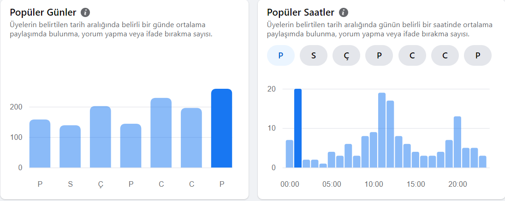
Task: Click info icon beside Popüler Günler
Action: (85, 12)
